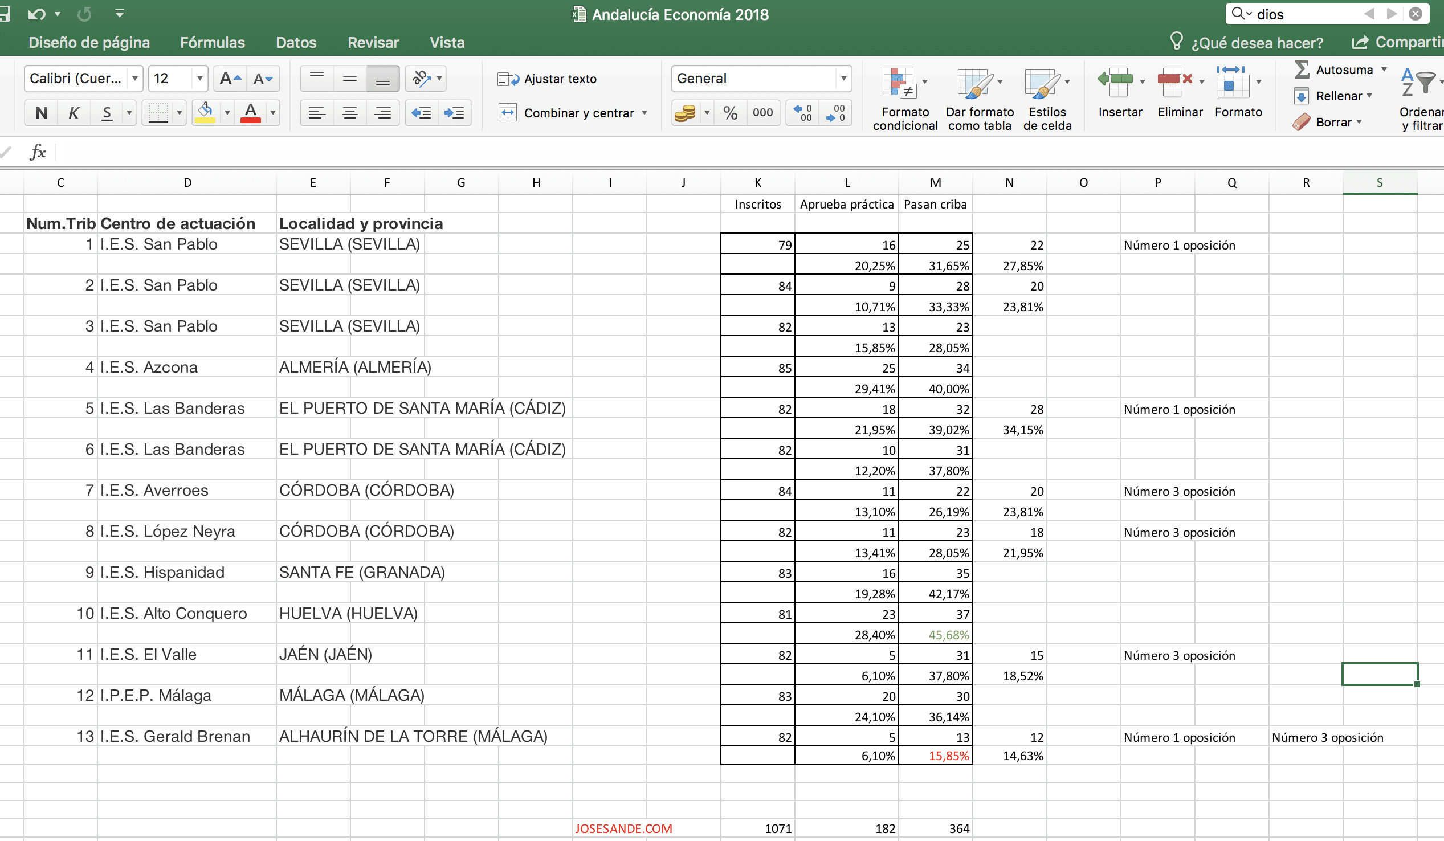1444x841 pixels.
Task: Click the percent style icon
Action: 730,113
